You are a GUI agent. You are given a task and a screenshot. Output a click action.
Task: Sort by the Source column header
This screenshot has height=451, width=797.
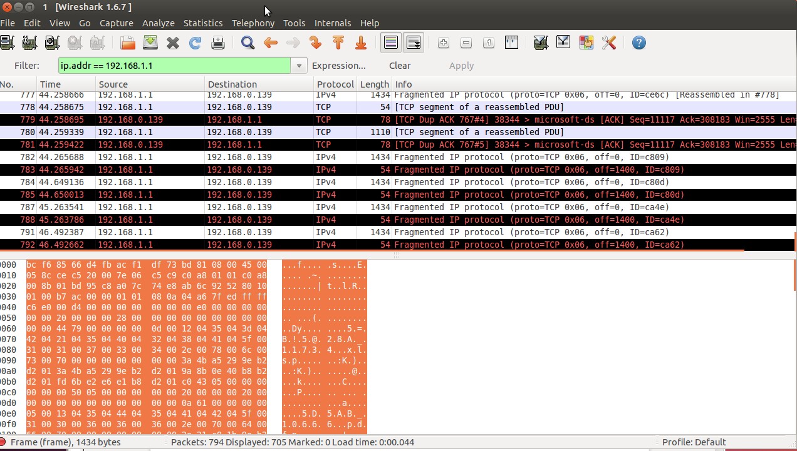150,84
